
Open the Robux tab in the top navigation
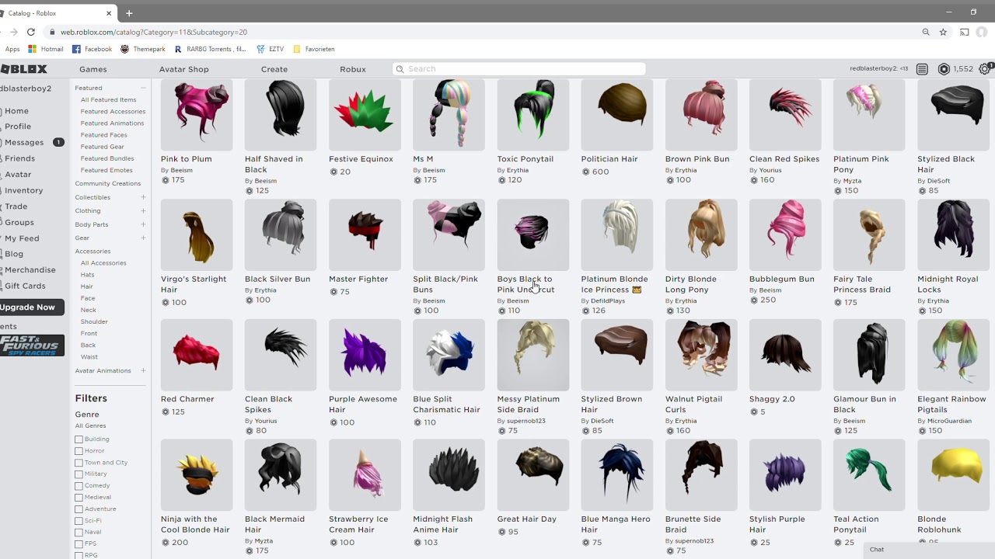click(x=353, y=69)
